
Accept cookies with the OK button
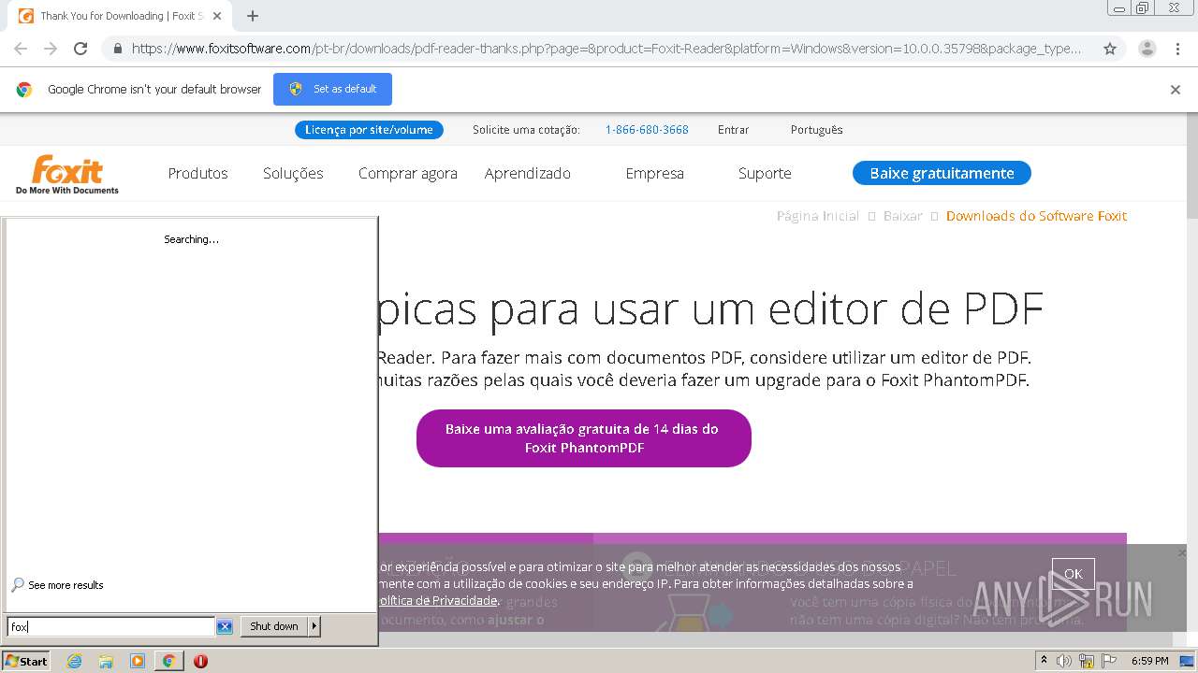(1073, 574)
